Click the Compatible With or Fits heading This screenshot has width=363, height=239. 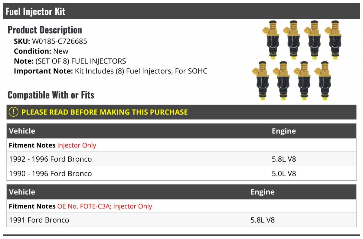click(x=51, y=95)
